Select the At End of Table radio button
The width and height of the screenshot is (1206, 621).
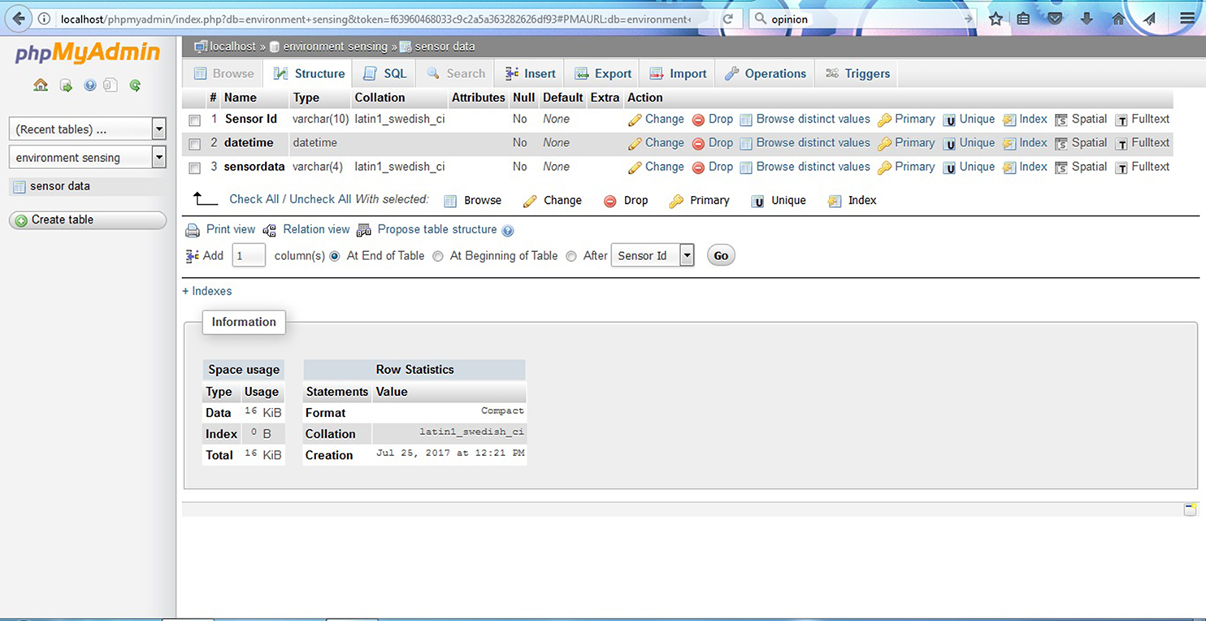pyautogui.click(x=335, y=256)
